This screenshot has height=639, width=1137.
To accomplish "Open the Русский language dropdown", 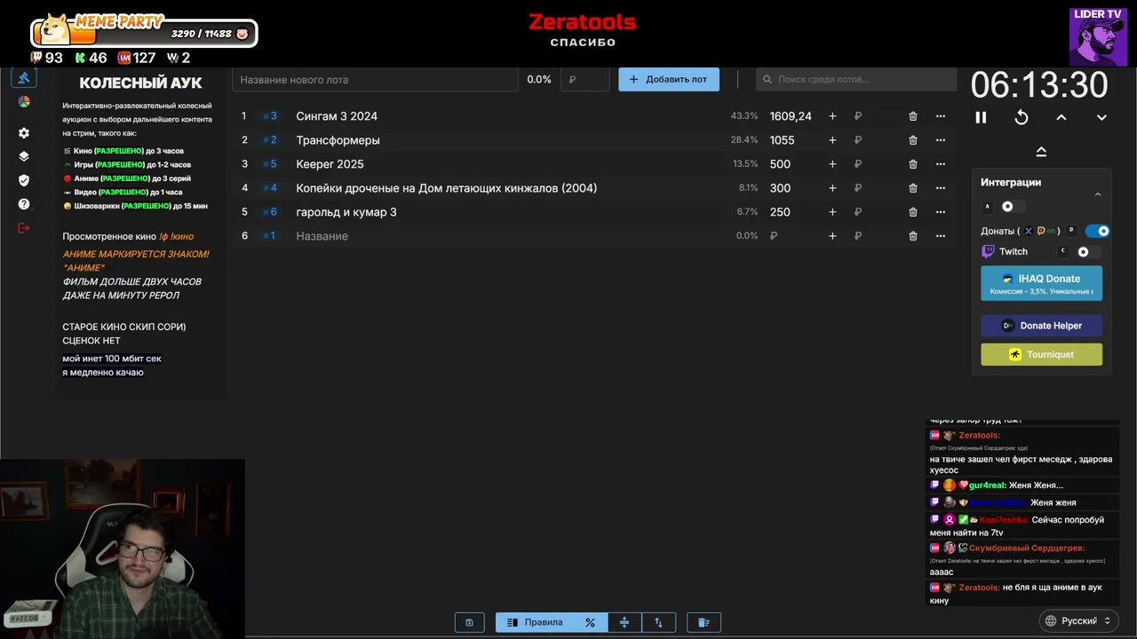I will [1077, 620].
